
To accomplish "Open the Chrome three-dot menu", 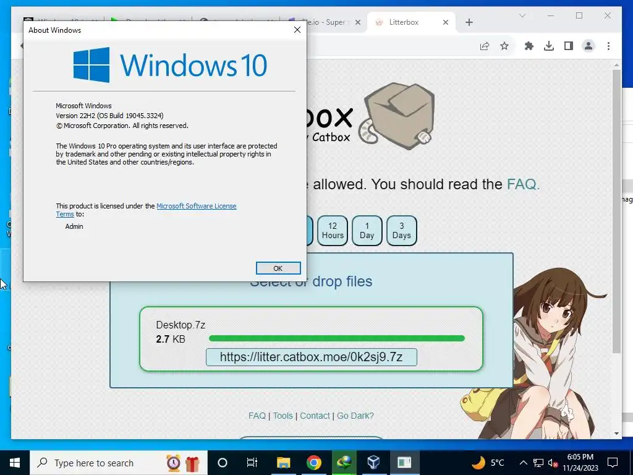I will tap(608, 46).
